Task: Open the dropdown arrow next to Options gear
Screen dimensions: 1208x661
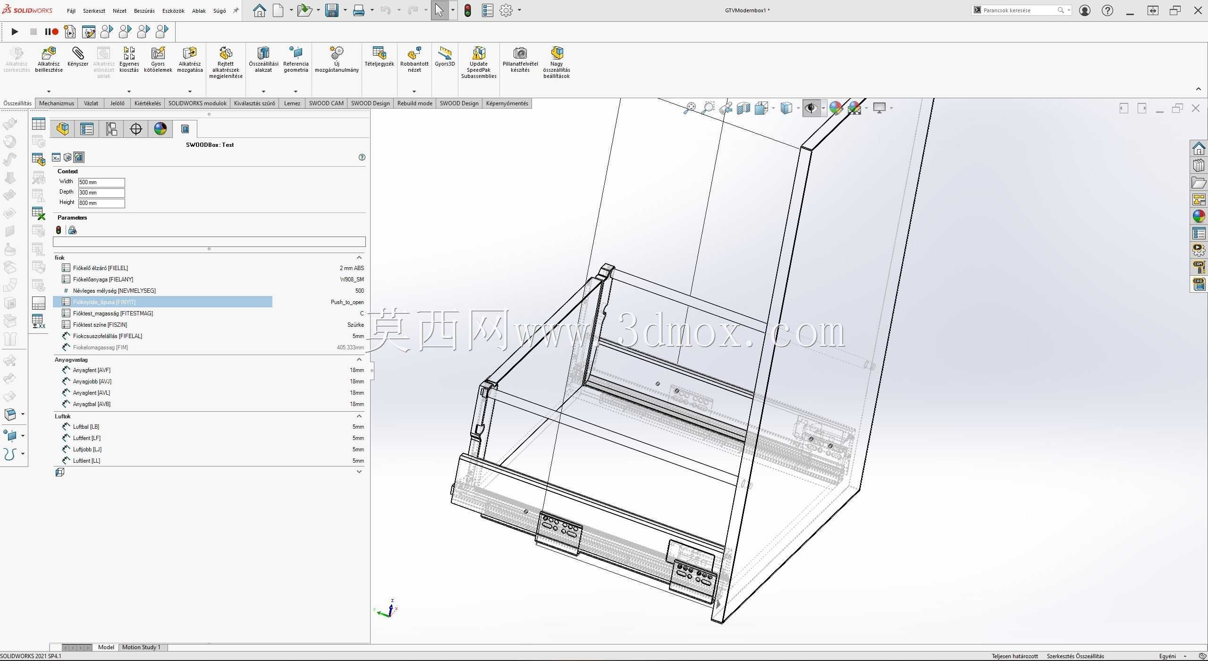Action: click(519, 10)
